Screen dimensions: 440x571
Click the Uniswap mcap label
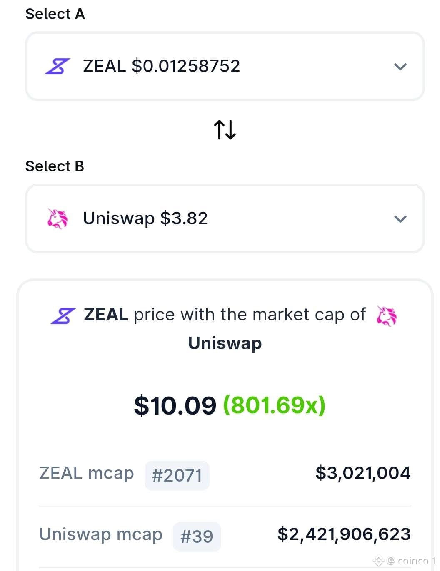click(101, 534)
